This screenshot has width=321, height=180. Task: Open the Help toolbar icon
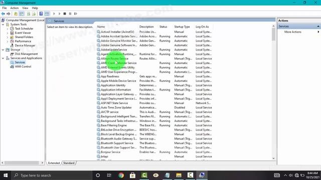[41, 13]
